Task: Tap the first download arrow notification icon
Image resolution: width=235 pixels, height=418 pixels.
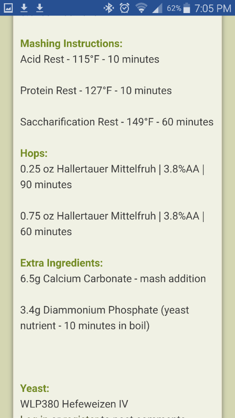Action: click(x=24, y=8)
